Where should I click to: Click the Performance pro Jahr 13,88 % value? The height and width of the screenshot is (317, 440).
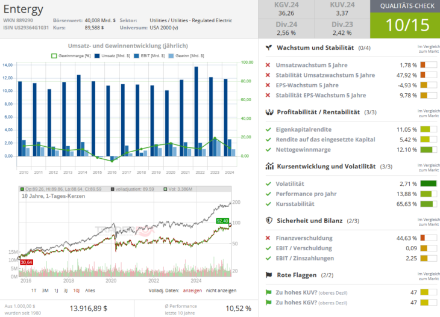click(x=407, y=194)
